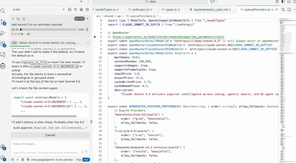The image size is (296, 163).
Task: Click the compare changes icon in editor toolbar
Action: pyautogui.click(x=283, y=9)
